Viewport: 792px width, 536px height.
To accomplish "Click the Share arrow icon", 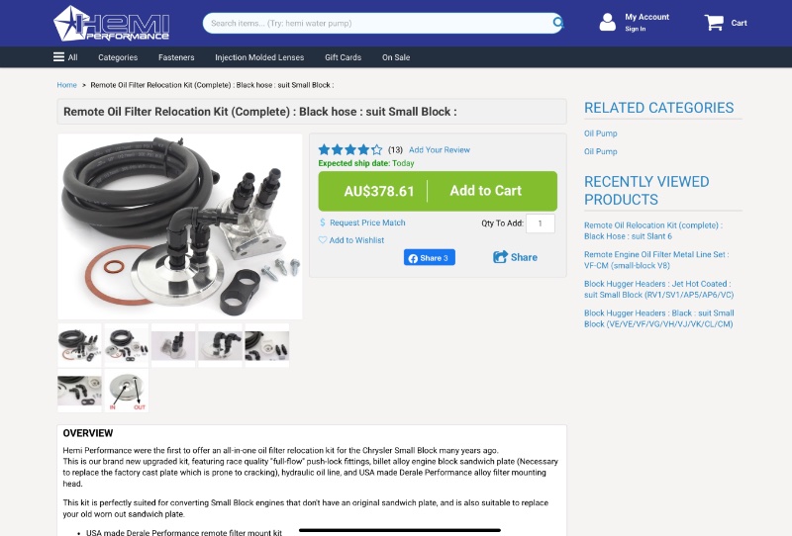I will tap(500, 257).
